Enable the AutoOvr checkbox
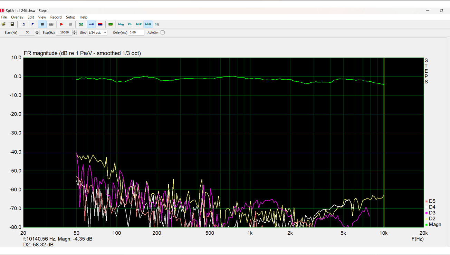 click(163, 33)
